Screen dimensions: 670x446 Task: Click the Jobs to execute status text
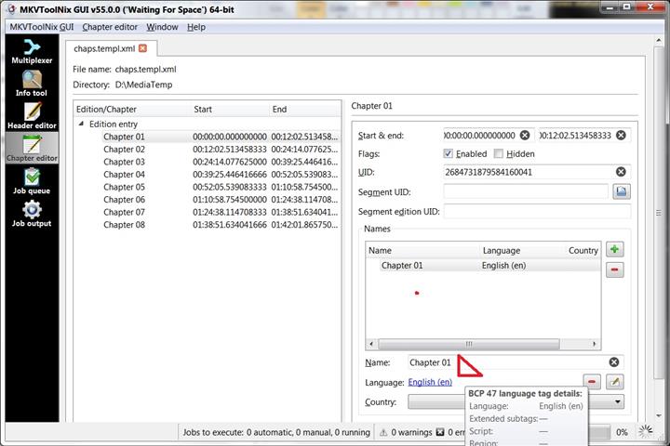[276, 432]
